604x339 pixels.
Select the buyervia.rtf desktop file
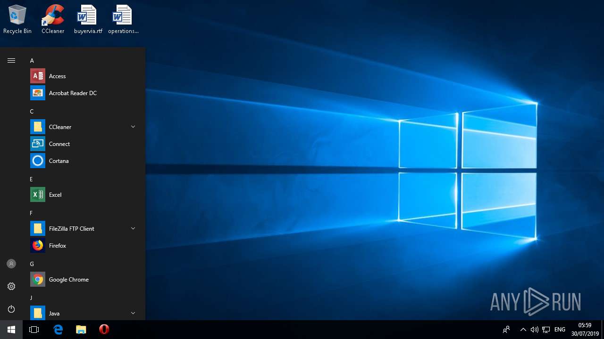(x=88, y=20)
